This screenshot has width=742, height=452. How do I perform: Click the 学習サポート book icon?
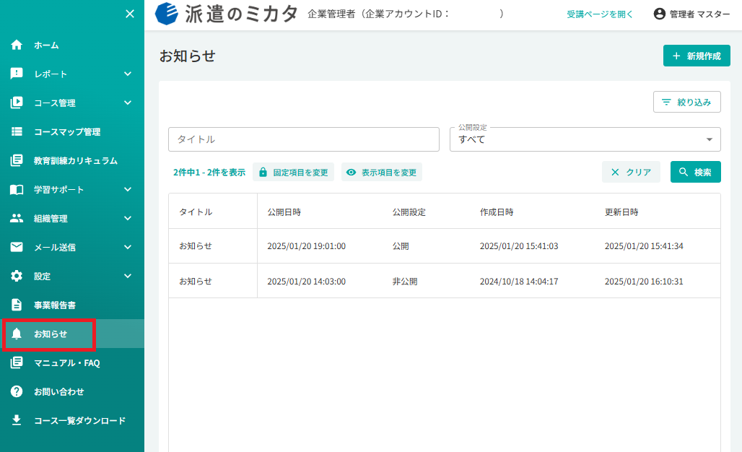tap(17, 189)
